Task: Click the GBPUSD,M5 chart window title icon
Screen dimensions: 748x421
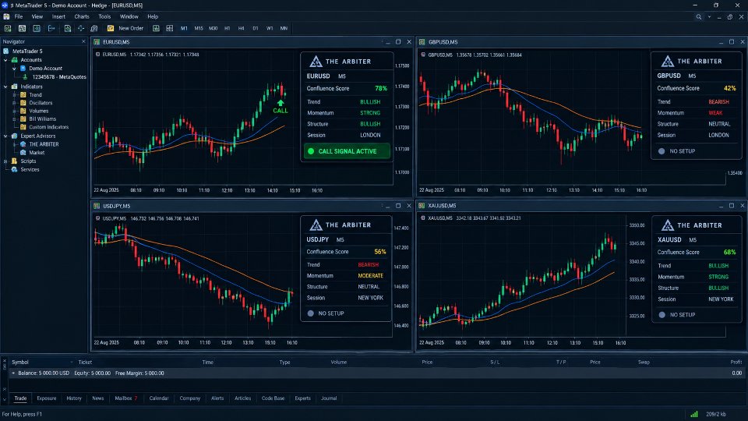Action: (x=422, y=42)
